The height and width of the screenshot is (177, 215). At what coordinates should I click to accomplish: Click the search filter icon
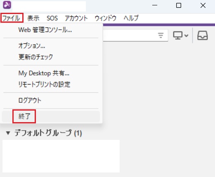(161, 35)
